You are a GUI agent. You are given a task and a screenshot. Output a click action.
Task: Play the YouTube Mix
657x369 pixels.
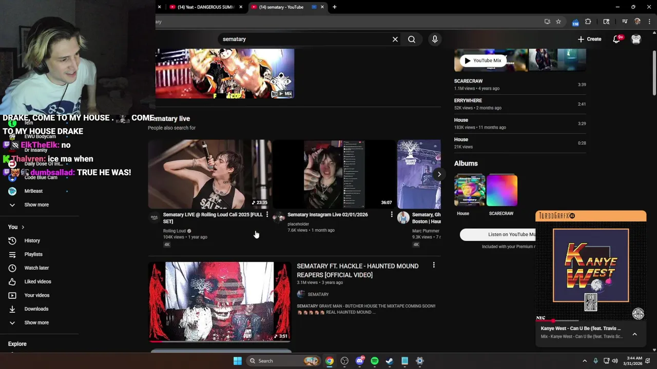(482, 60)
